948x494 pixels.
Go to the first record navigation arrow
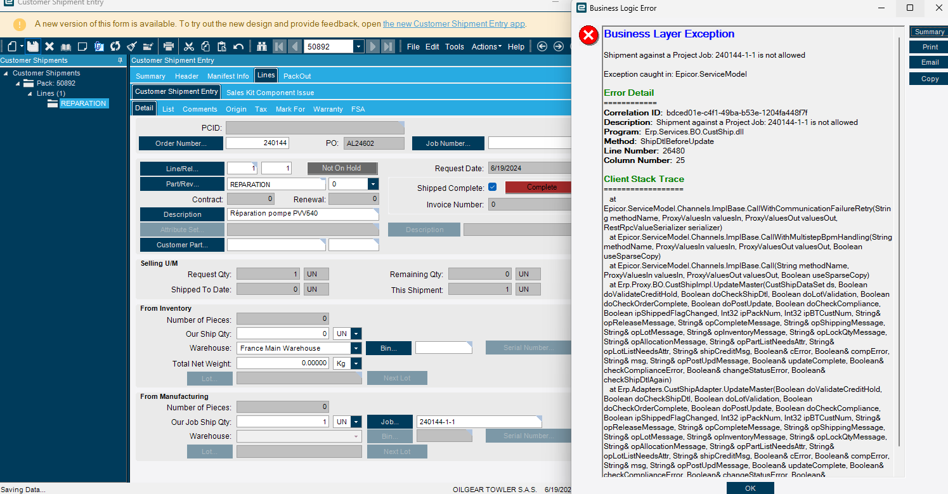coord(279,46)
